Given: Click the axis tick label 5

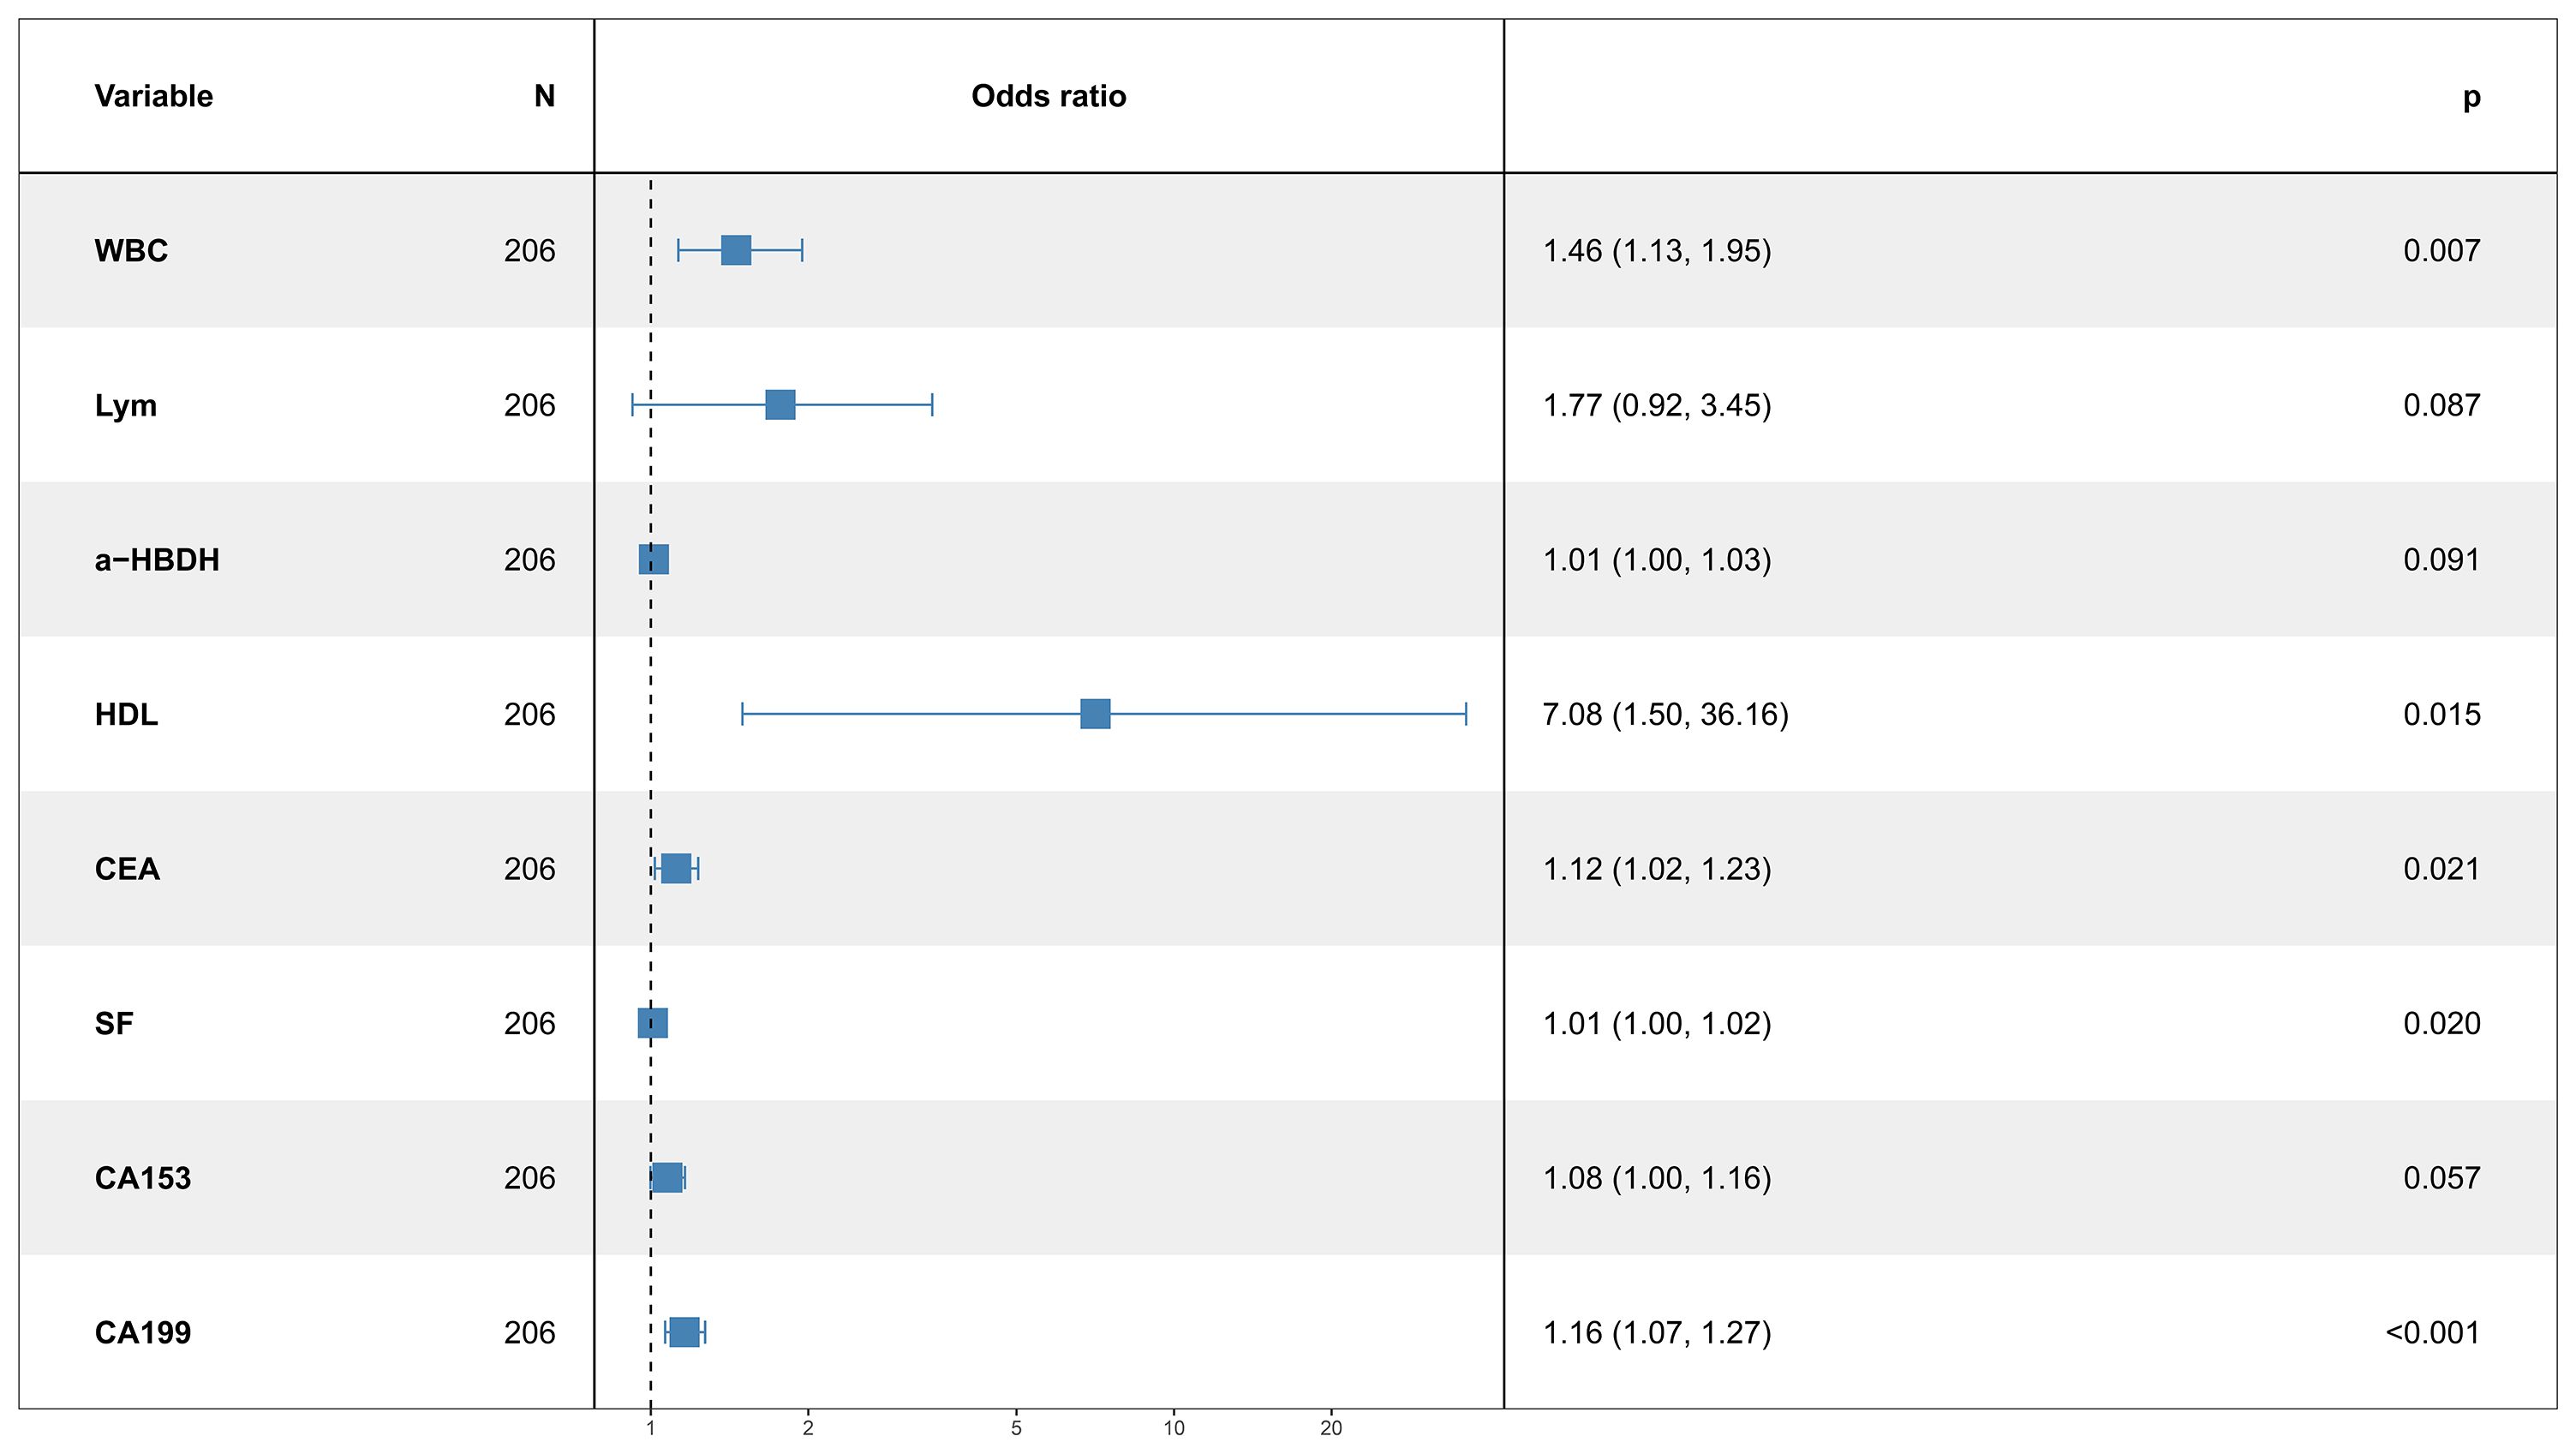Looking at the screenshot, I should [1016, 1428].
